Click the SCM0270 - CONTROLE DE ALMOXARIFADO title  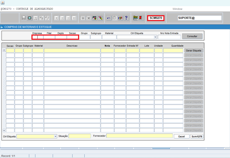coord(27,9)
